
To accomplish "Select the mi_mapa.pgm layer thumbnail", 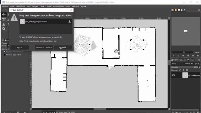I will 185,75.
